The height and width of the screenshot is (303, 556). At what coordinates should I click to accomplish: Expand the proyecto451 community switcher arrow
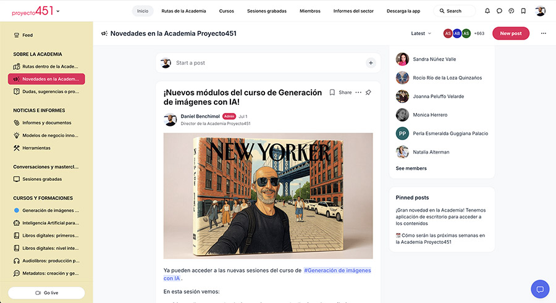[58, 11]
